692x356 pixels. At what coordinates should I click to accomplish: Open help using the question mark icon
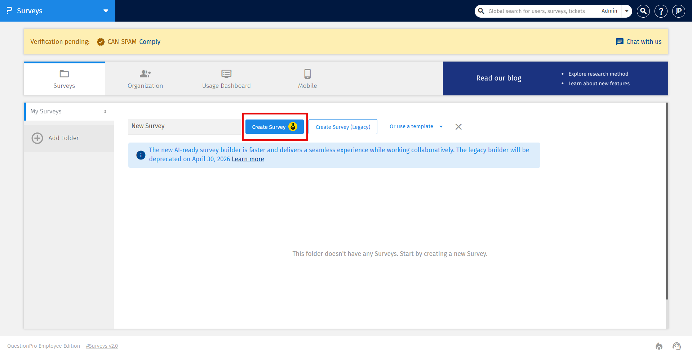pyautogui.click(x=661, y=11)
